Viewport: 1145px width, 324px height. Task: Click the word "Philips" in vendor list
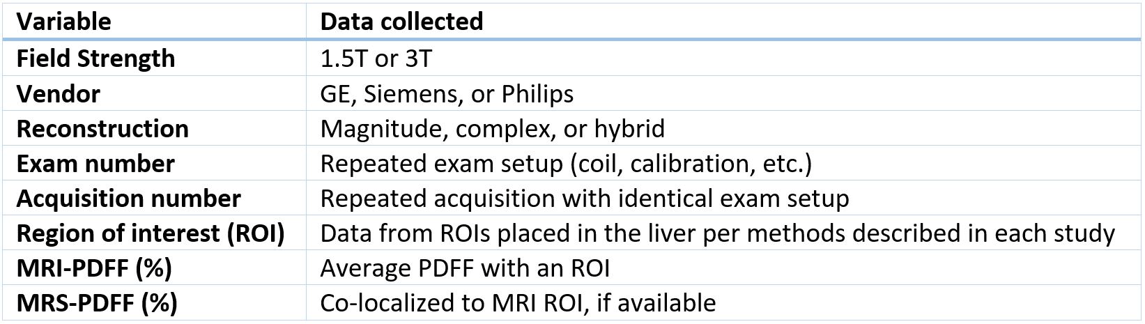tap(537, 93)
